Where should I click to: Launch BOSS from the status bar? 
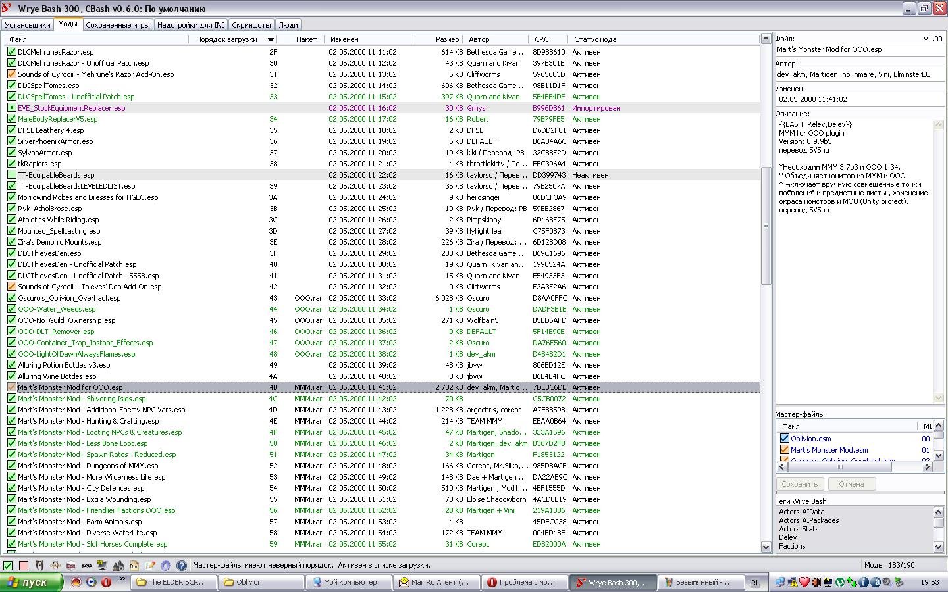pyautogui.click(x=87, y=565)
